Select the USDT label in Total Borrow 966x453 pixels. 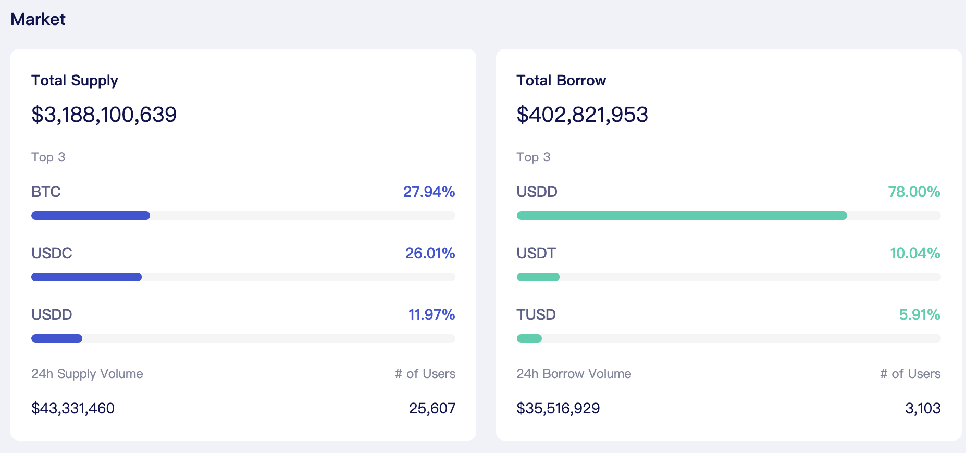click(x=536, y=253)
